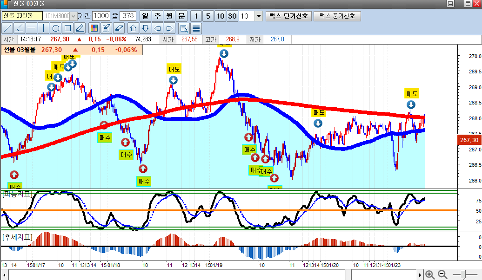The height and width of the screenshot is (280, 482).
Task: Select the circle drawing tool
Action: click(56, 28)
